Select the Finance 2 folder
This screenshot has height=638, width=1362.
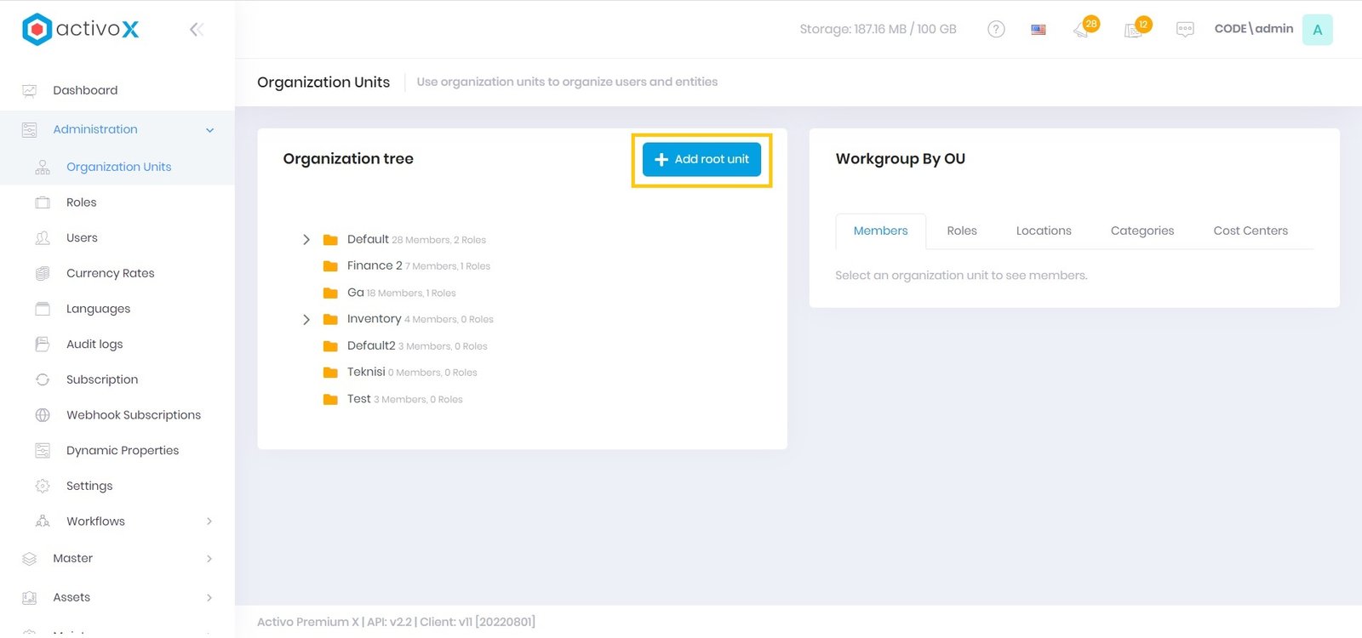click(x=374, y=266)
